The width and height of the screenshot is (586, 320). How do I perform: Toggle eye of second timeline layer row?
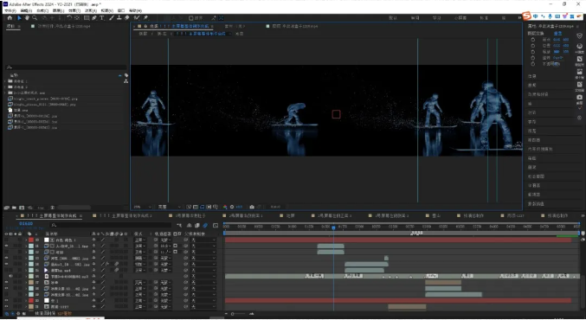pyautogui.click(x=6, y=246)
